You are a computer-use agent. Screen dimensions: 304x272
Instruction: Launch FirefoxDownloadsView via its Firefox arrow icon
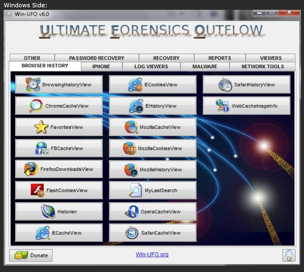click(x=31, y=169)
